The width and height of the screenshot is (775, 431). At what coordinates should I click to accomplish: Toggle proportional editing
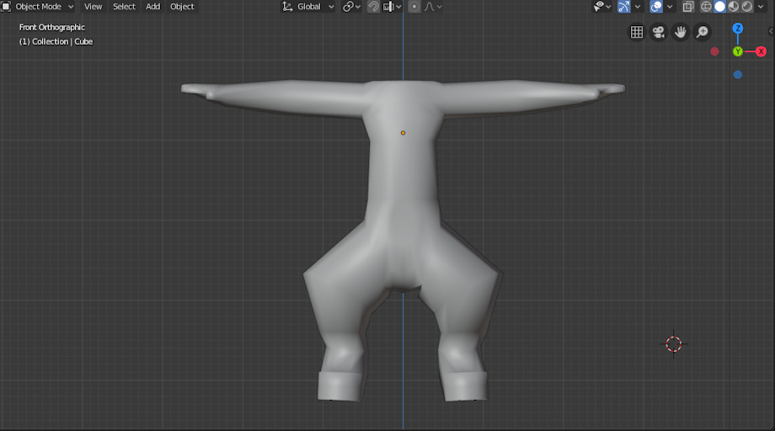(x=414, y=7)
